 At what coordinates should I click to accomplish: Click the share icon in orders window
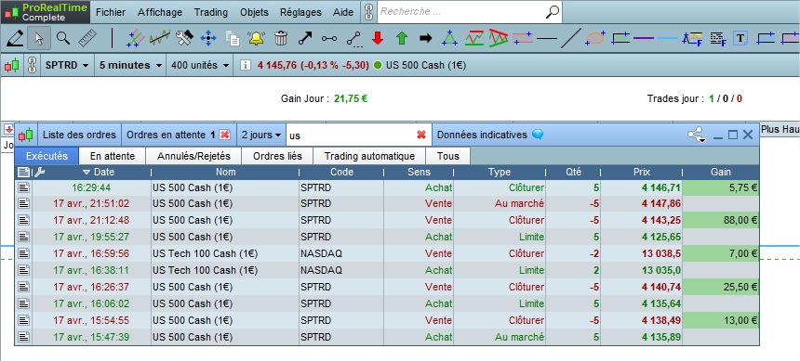click(x=696, y=135)
